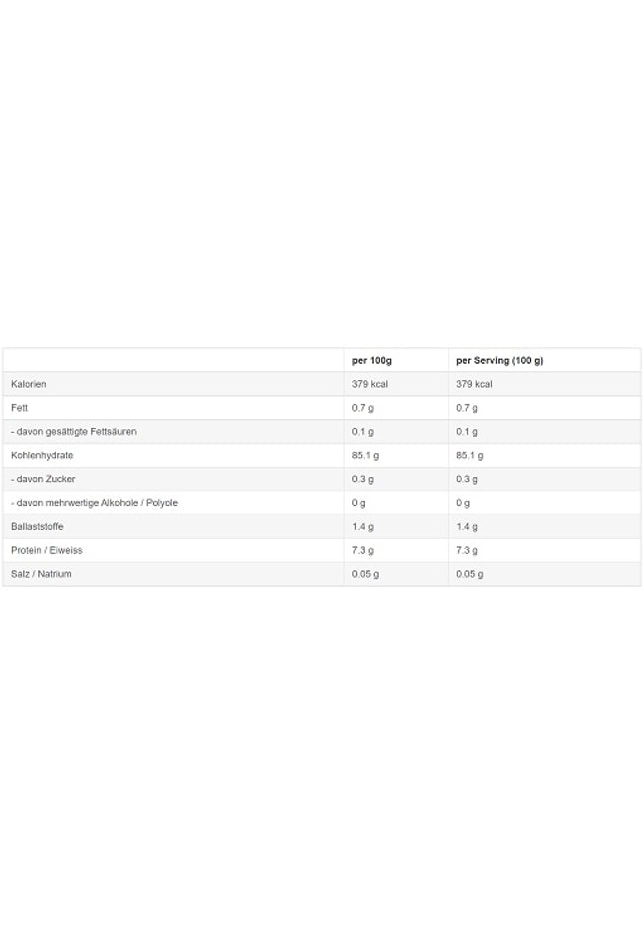Image resolution: width=644 pixels, height=934 pixels.
Task: Click the "Protein / Eiweiss" row label
Action: click(45, 550)
